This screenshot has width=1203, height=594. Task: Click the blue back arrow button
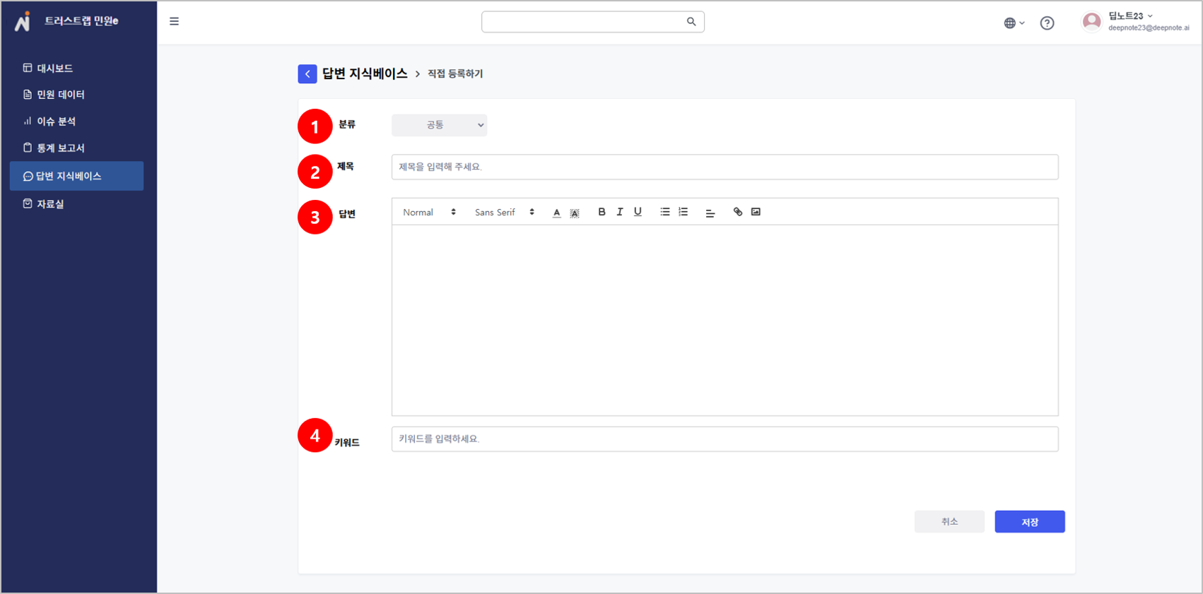pyautogui.click(x=307, y=74)
